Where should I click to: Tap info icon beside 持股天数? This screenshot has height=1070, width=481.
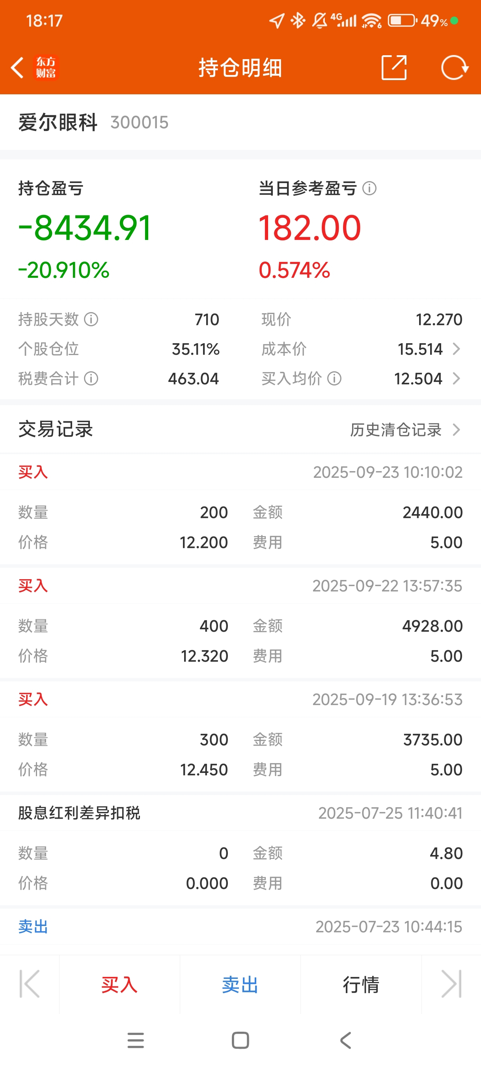coord(91,320)
